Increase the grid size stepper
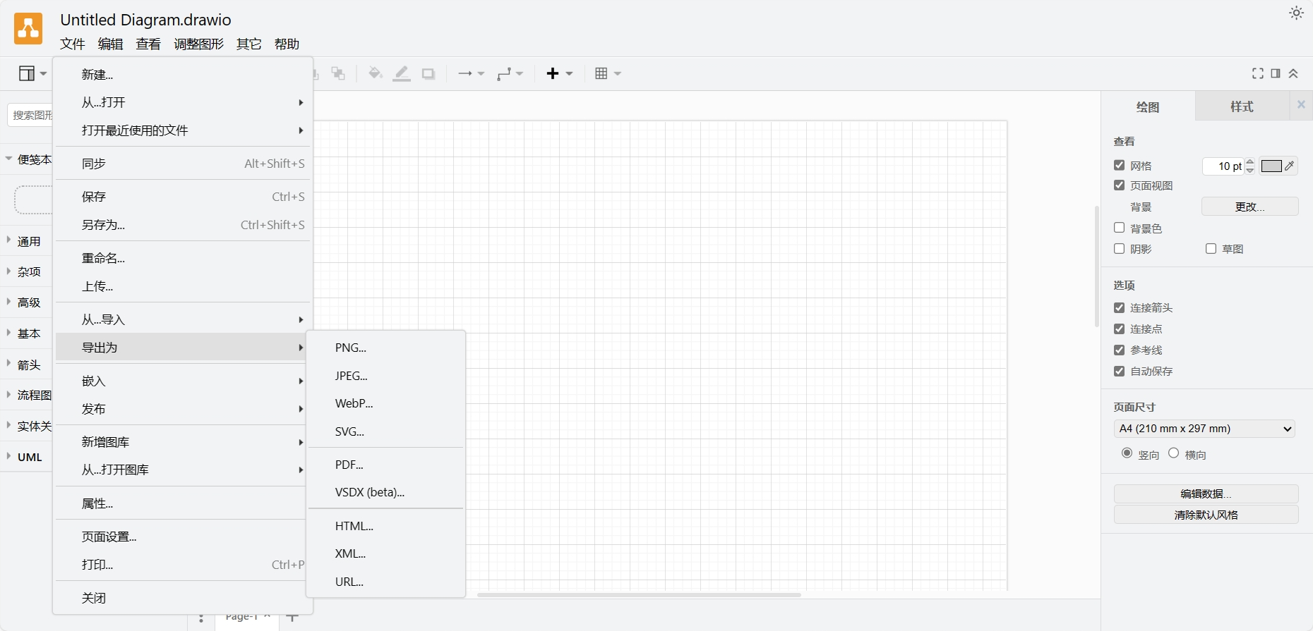This screenshot has width=1313, height=631. 1250,162
